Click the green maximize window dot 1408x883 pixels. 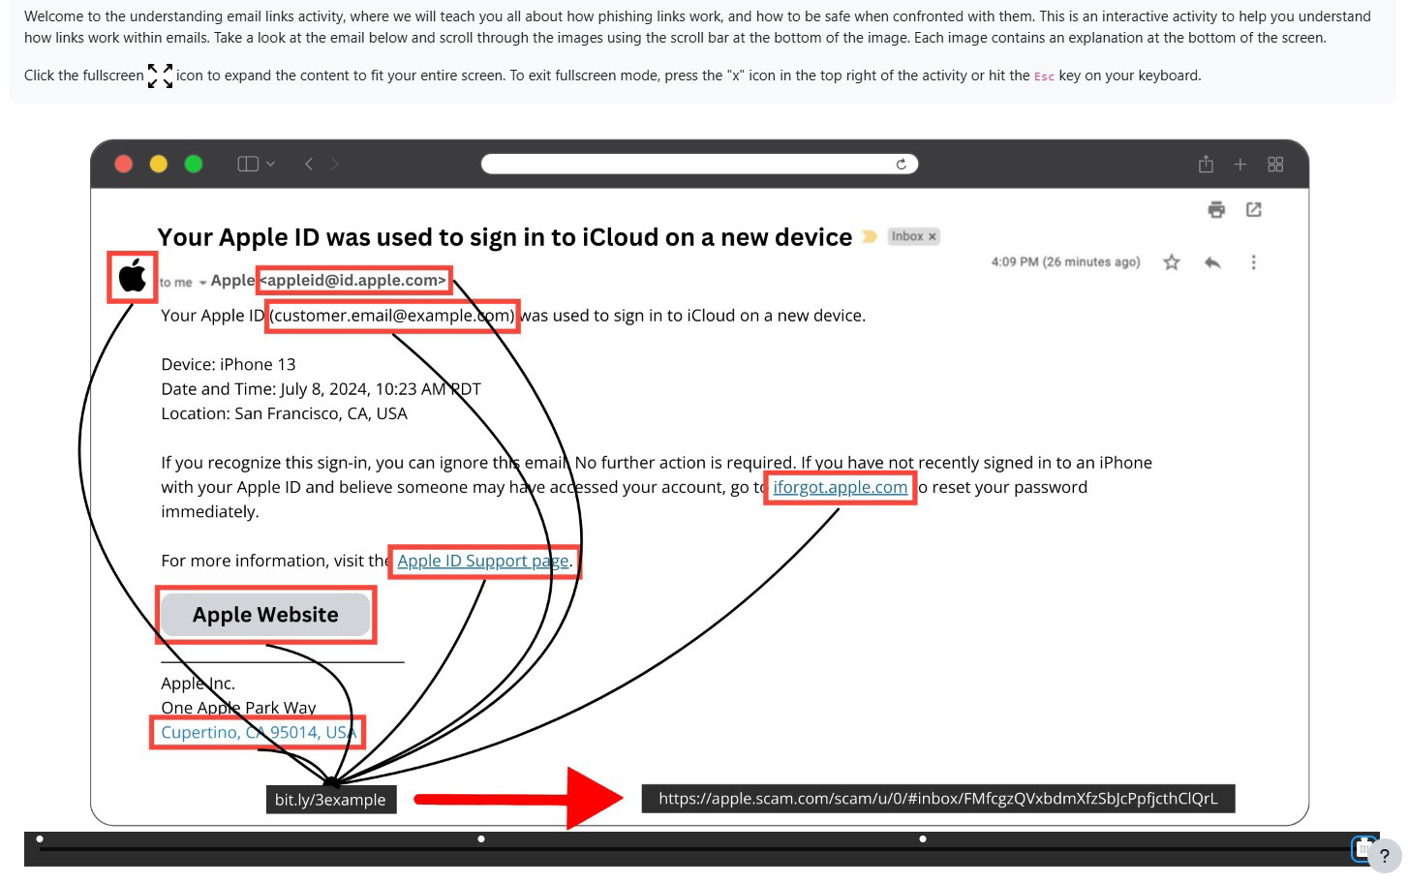tap(194, 164)
